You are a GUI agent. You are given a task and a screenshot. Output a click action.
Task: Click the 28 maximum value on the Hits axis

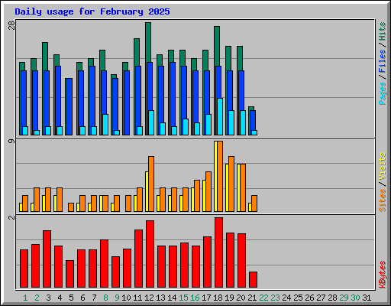(11, 25)
